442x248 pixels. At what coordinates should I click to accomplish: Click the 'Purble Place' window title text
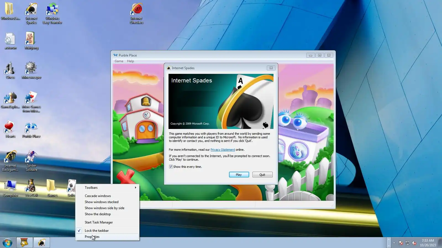[x=128, y=55]
